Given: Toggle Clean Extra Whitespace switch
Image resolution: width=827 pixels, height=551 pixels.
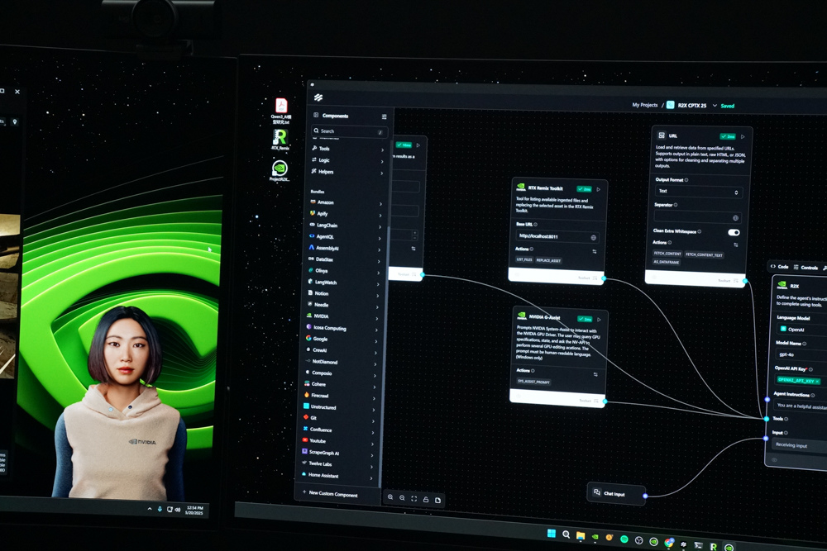Looking at the screenshot, I should 733,232.
